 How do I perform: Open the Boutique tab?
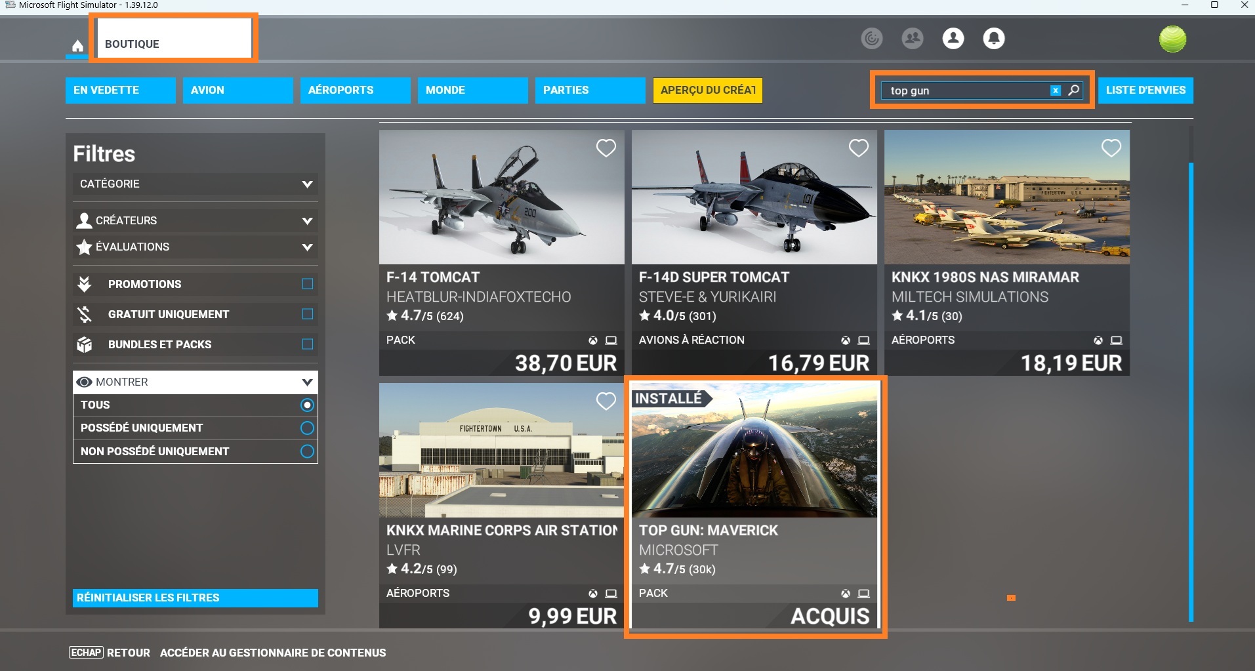point(174,39)
